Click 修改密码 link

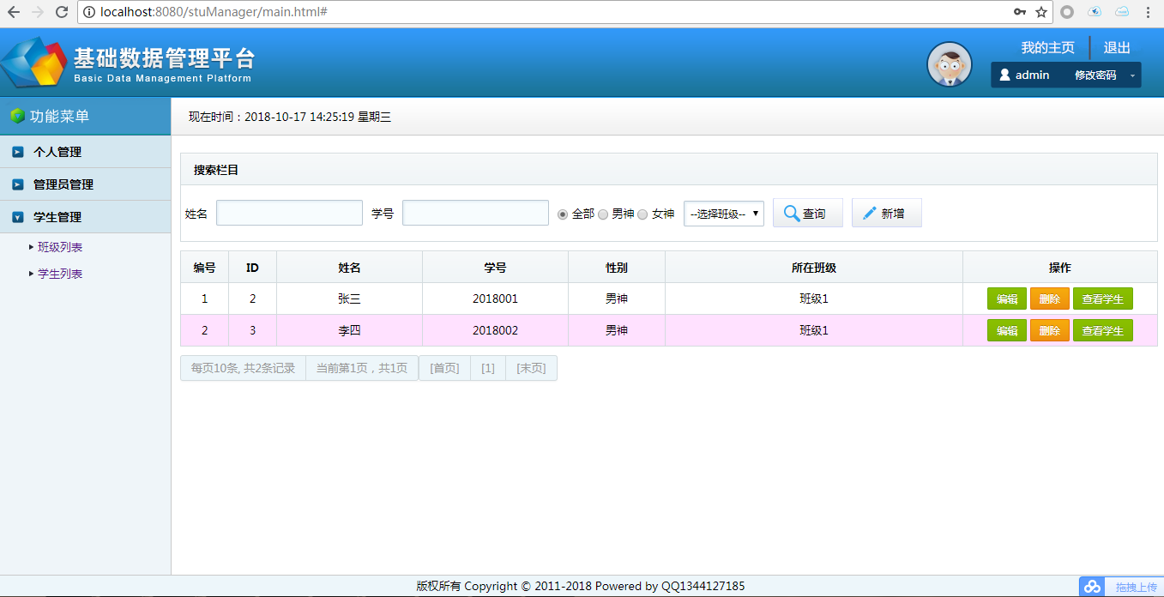point(1095,75)
